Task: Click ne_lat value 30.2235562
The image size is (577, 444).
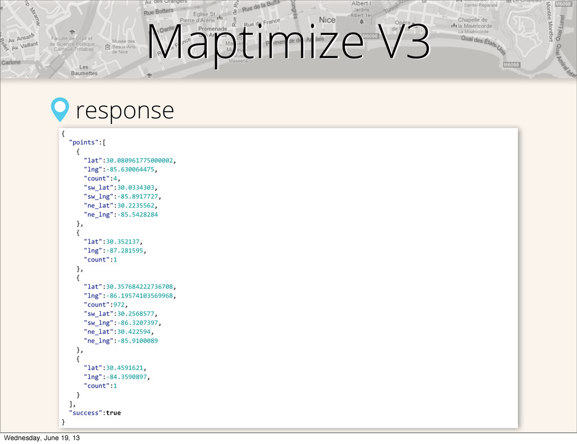Action: (x=136, y=206)
